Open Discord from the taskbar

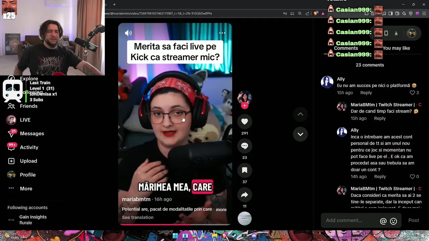pos(254,236)
